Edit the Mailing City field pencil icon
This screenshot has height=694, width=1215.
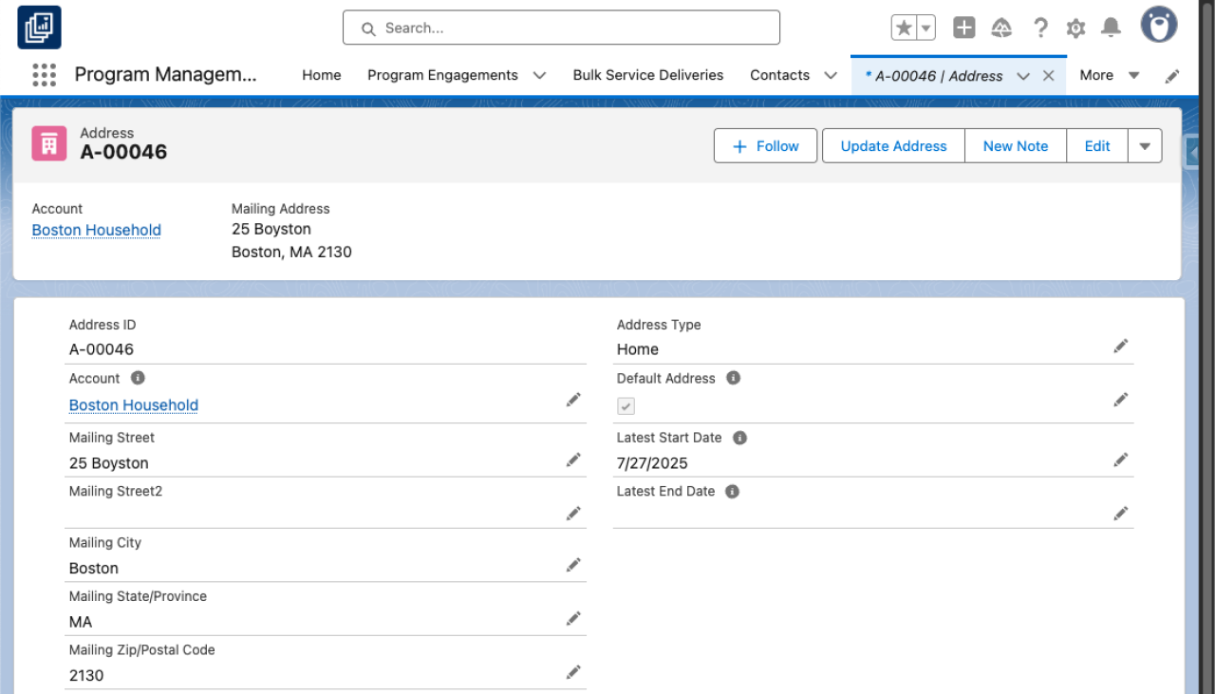(573, 564)
